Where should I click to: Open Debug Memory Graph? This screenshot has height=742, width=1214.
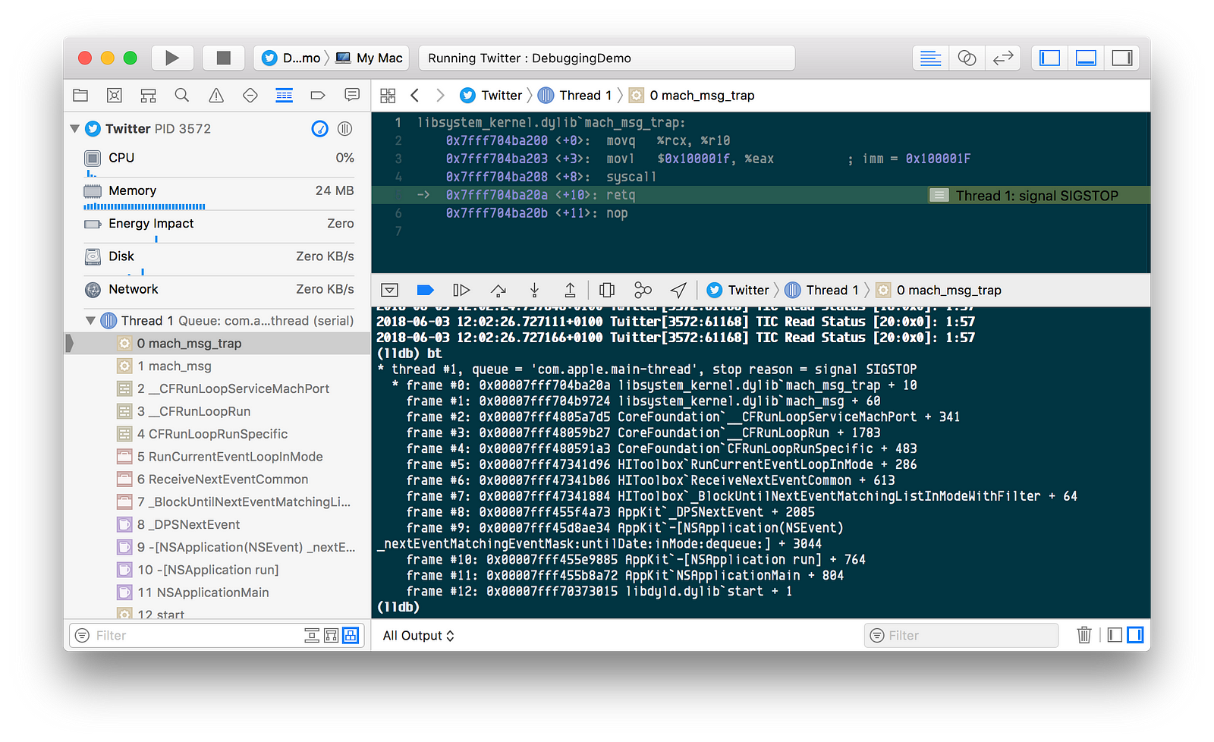click(x=643, y=290)
